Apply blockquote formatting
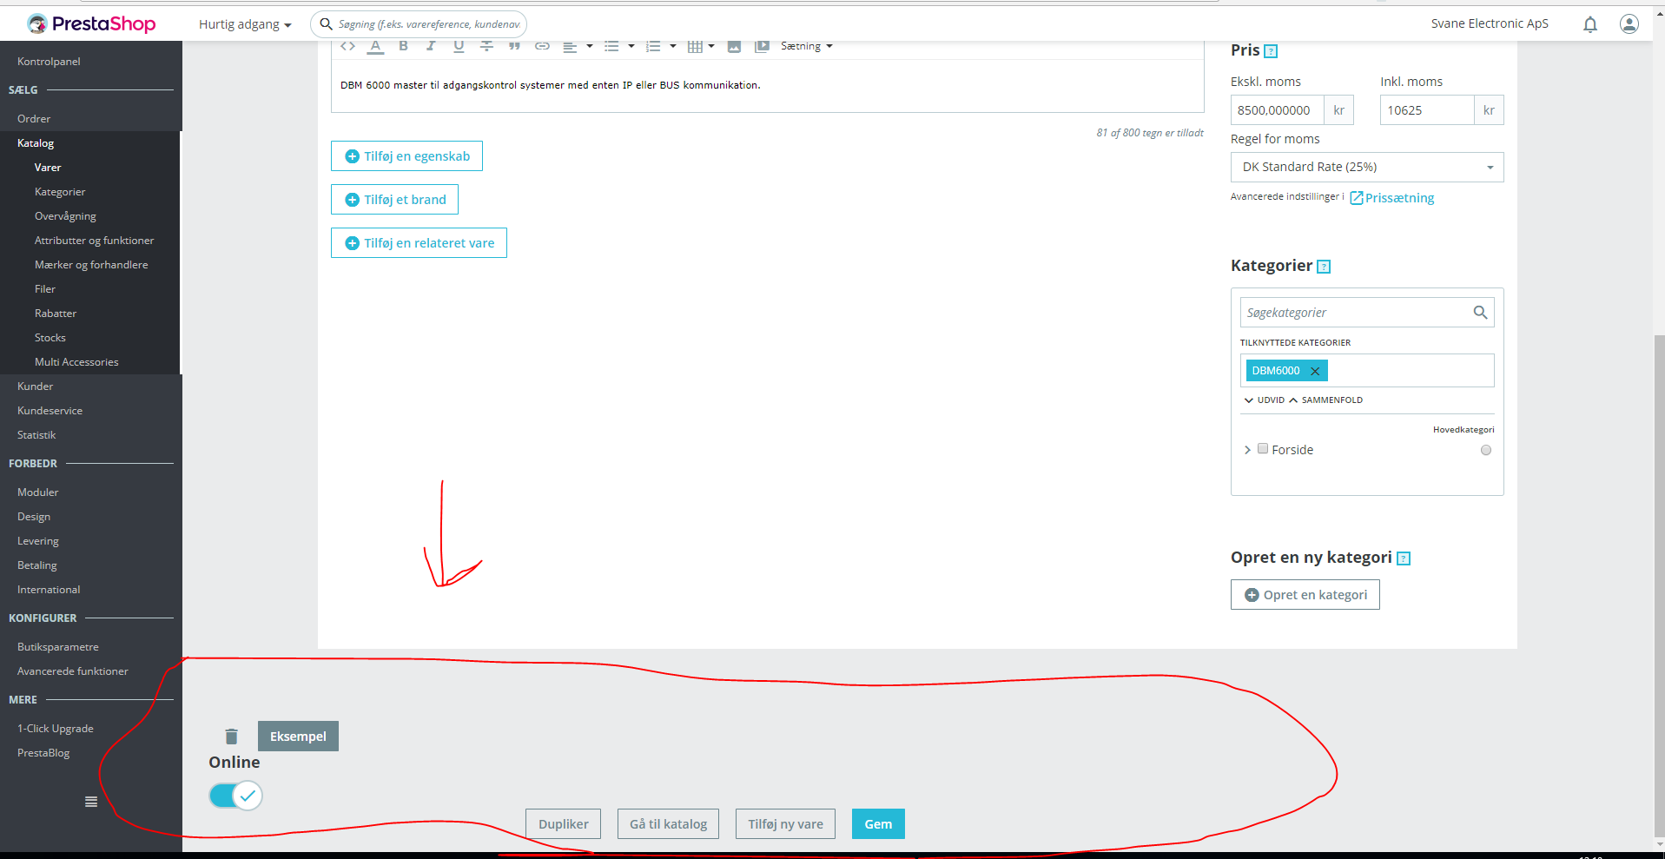1665x859 pixels. click(514, 46)
